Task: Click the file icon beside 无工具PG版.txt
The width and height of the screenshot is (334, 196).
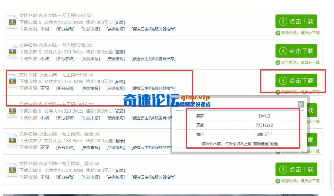Action: pos(12,22)
